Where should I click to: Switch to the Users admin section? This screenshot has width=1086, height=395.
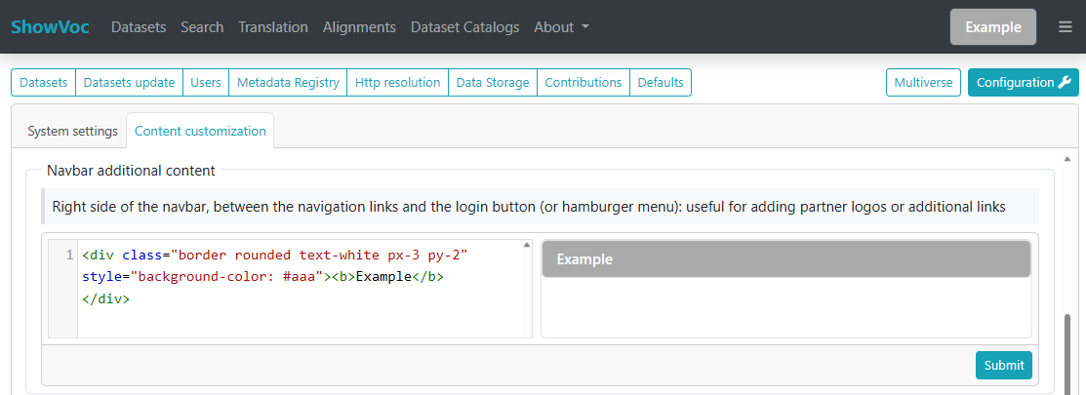click(206, 83)
